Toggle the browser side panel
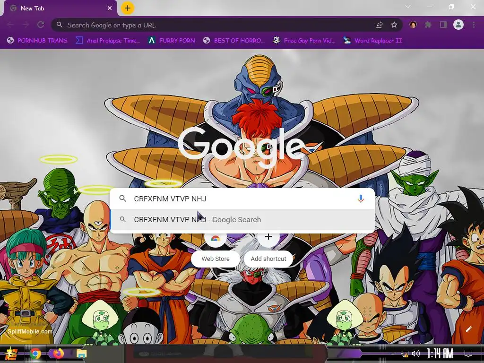 pyautogui.click(x=443, y=25)
